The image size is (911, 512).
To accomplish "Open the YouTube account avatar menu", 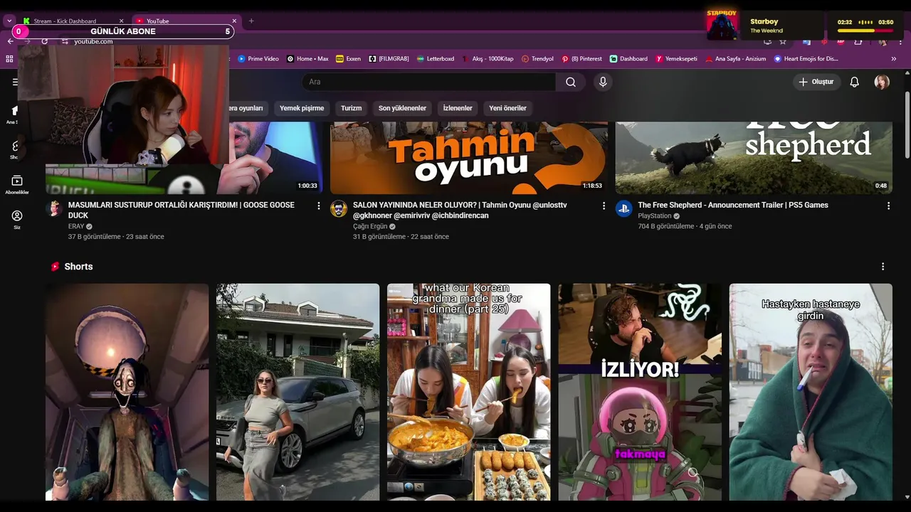I will (882, 82).
